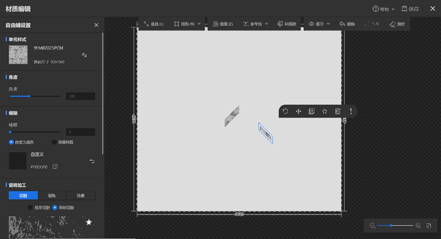
Task: Expand the 参考线 dropdown arrow
Action: (266, 24)
